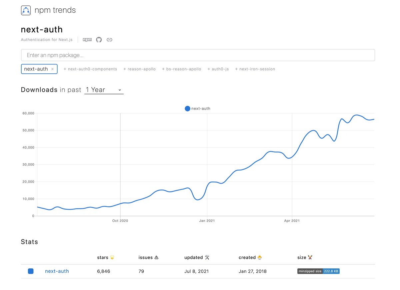Image resolution: width=400 pixels, height=290 pixels.
Task: Click the npm trends logo icon
Action: pos(26,10)
